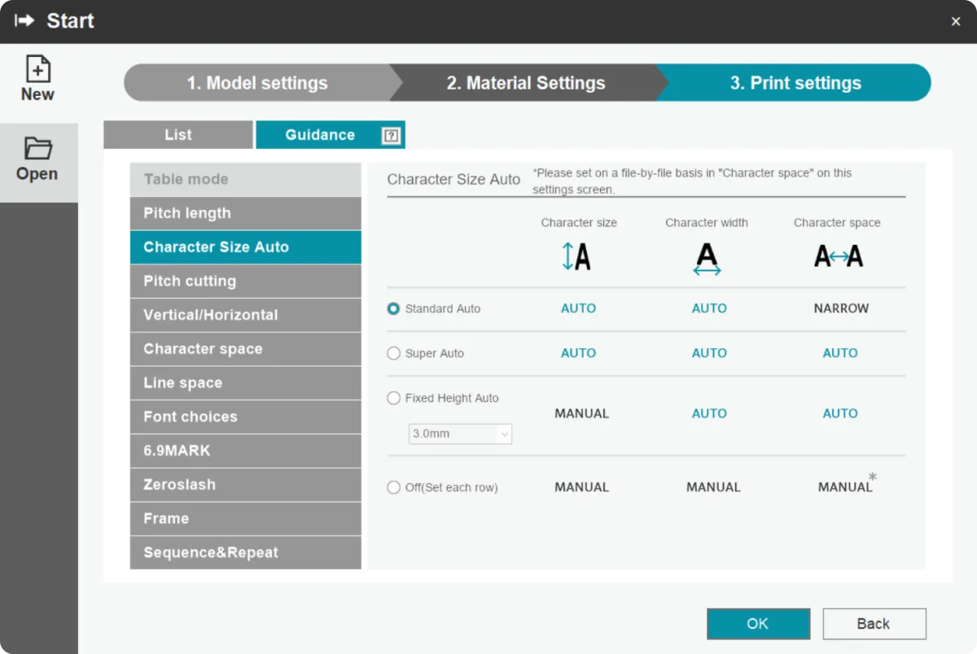Click the OK button
The height and width of the screenshot is (654, 977).
(x=758, y=624)
